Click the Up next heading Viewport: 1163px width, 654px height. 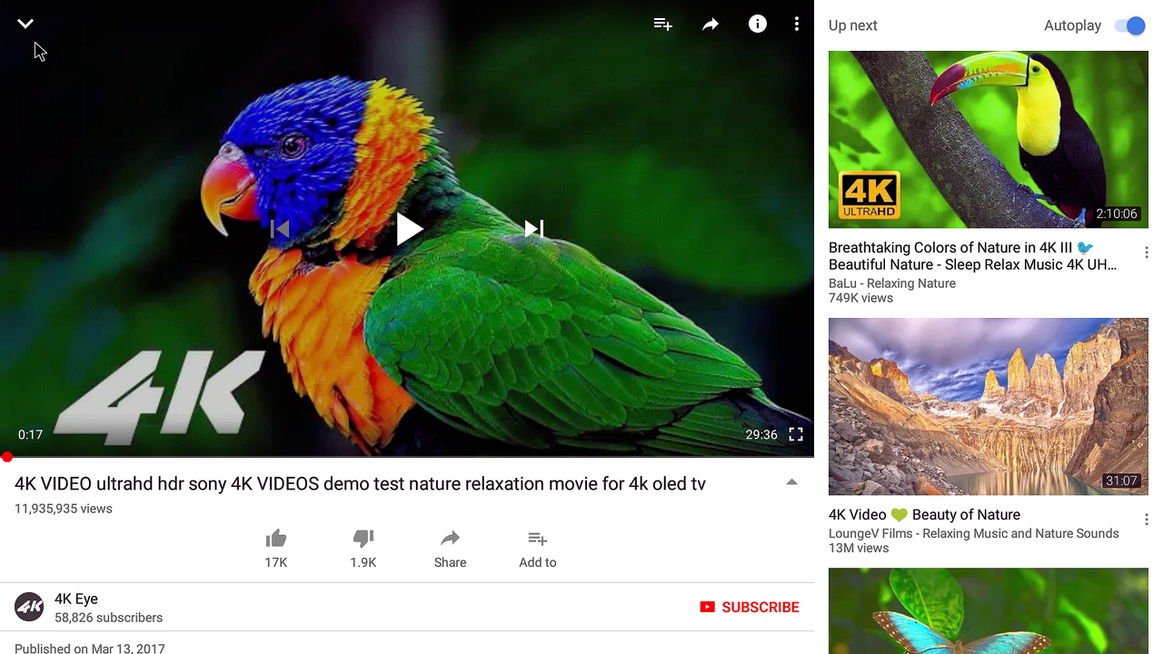tap(853, 25)
